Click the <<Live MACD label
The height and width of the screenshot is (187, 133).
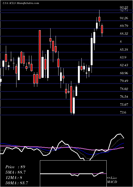point(112,180)
